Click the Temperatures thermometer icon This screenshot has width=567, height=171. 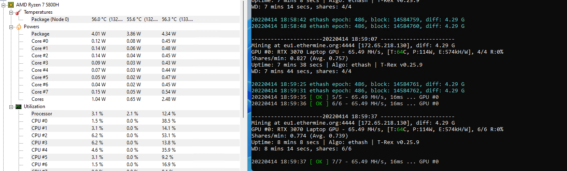pos(19,12)
